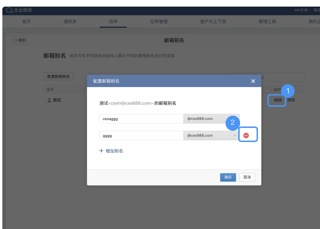
Task: Click the plus icon next to 增加别名
Action: [x=101, y=151]
